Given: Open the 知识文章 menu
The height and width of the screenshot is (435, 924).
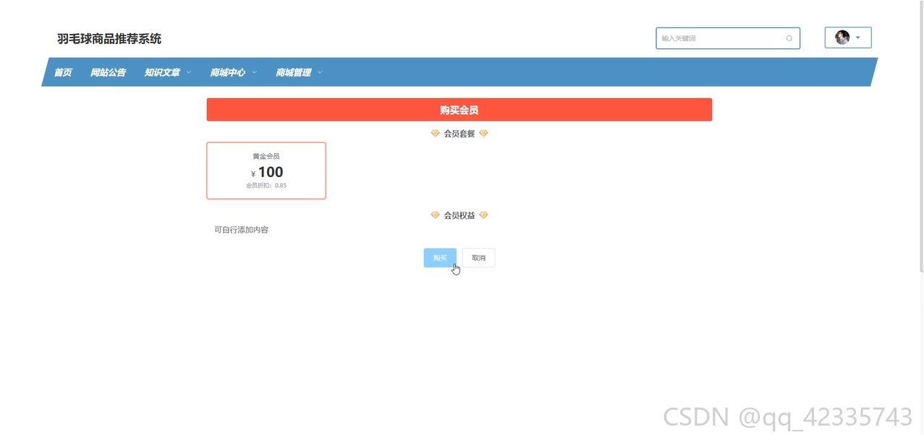Looking at the screenshot, I should tap(162, 72).
